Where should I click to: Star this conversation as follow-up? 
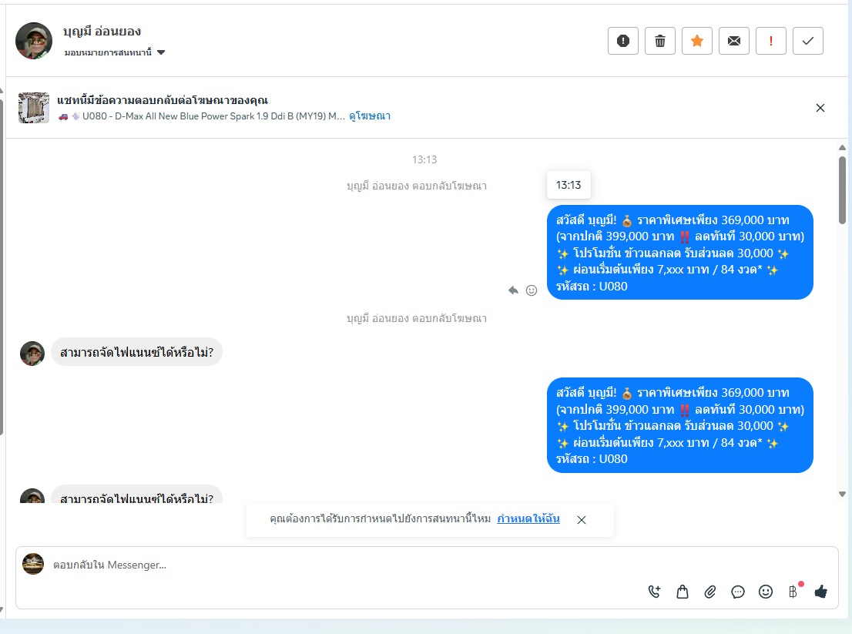(696, 41)
